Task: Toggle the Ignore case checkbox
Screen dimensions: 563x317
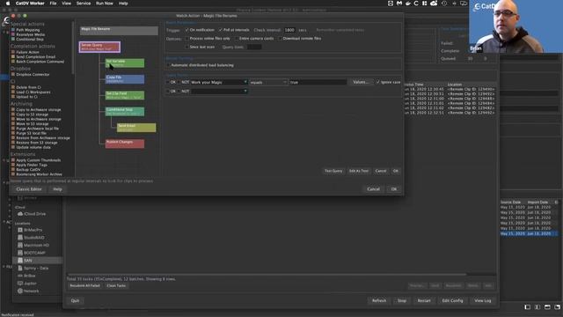Action: [377, 82]
